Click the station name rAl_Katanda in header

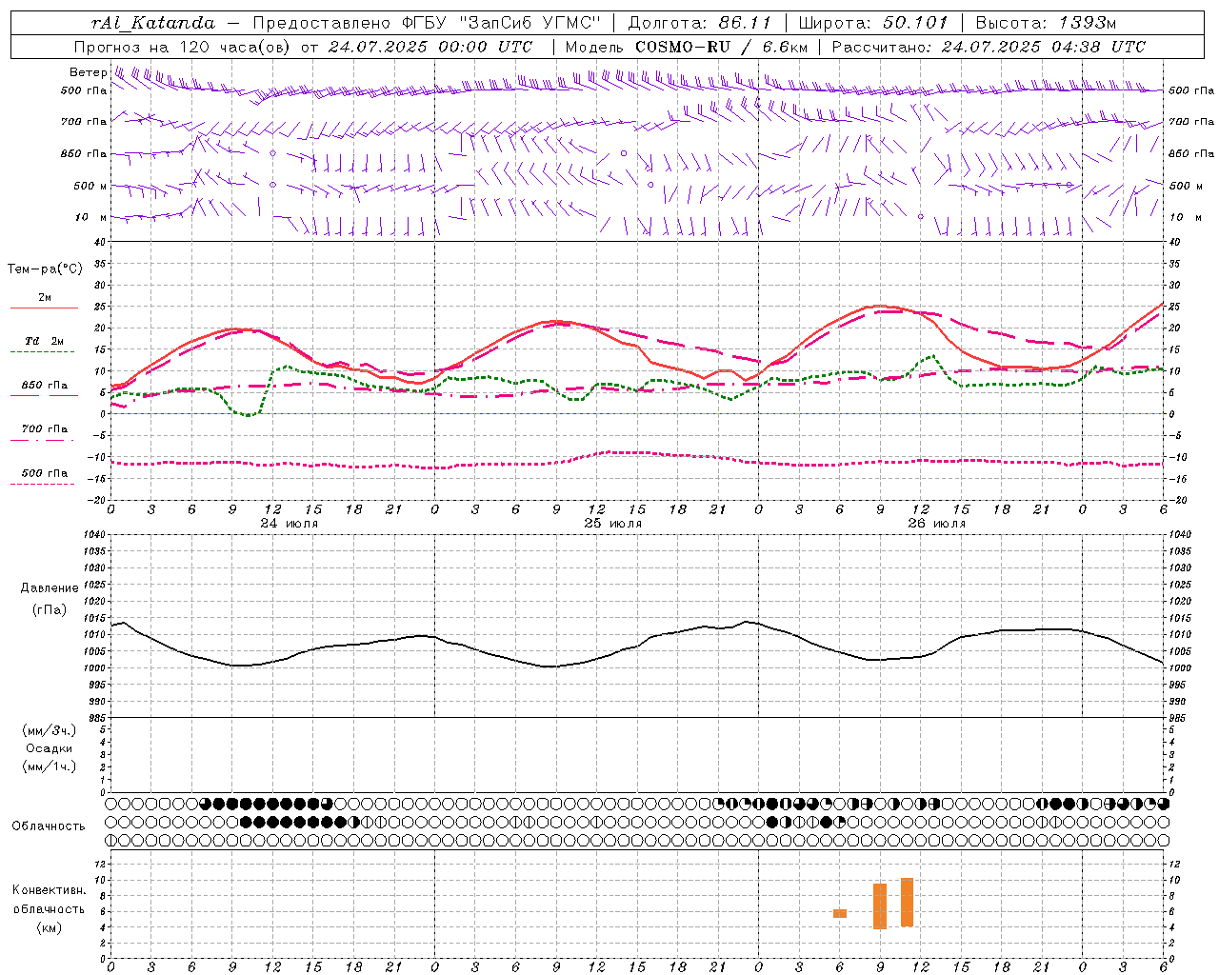point(153,23)
